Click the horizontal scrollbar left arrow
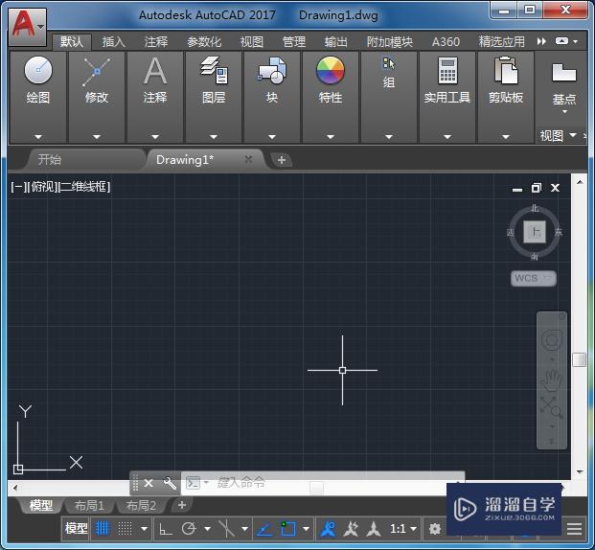This screenshot has height=550, width=595. point(14,488)
